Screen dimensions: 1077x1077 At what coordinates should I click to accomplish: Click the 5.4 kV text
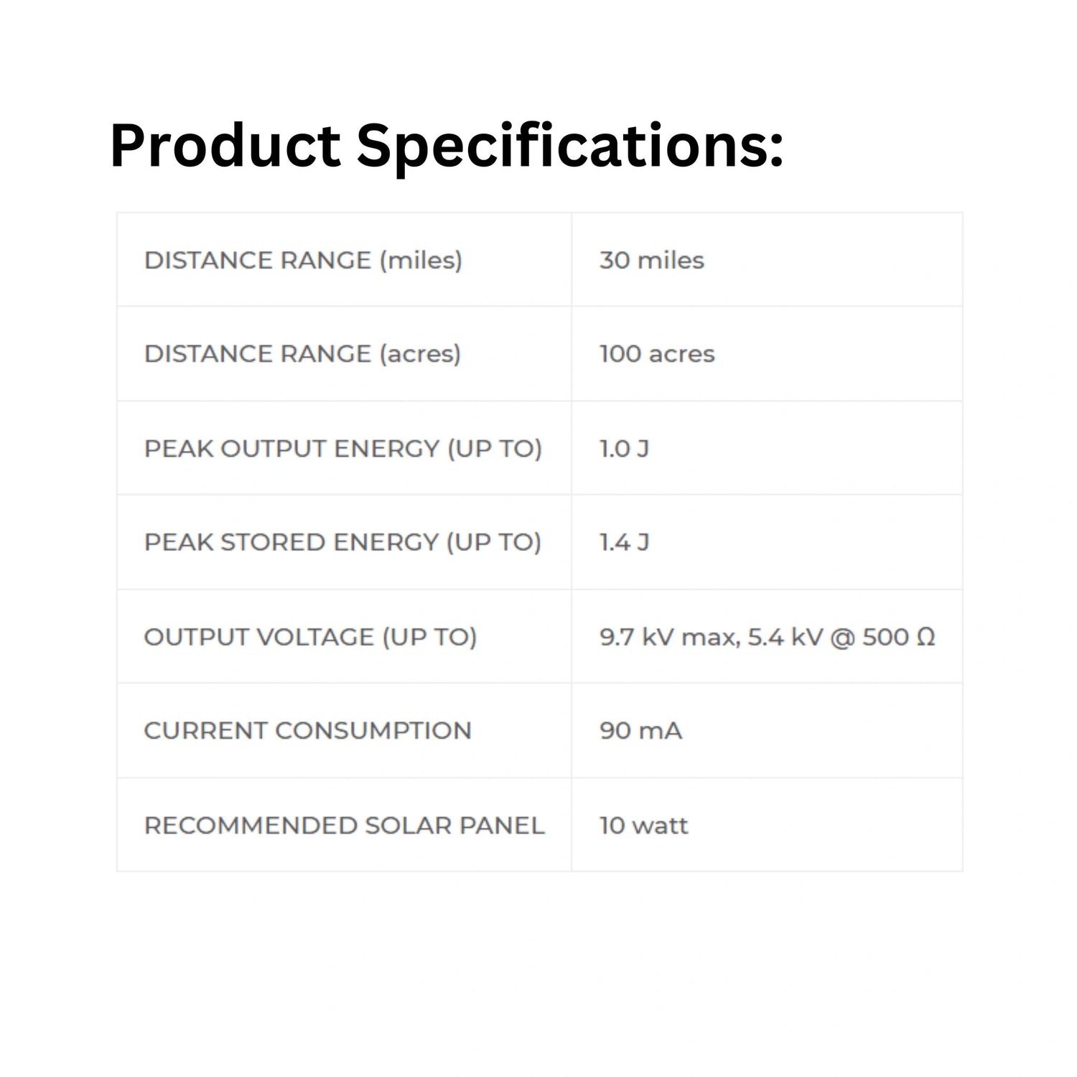tap(785, 637)
